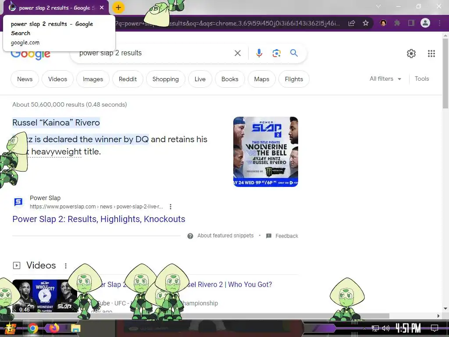Viewport: 449px width, 337px height.
Task: Open the tab search chevron in title bar
Action: (378, 6)
